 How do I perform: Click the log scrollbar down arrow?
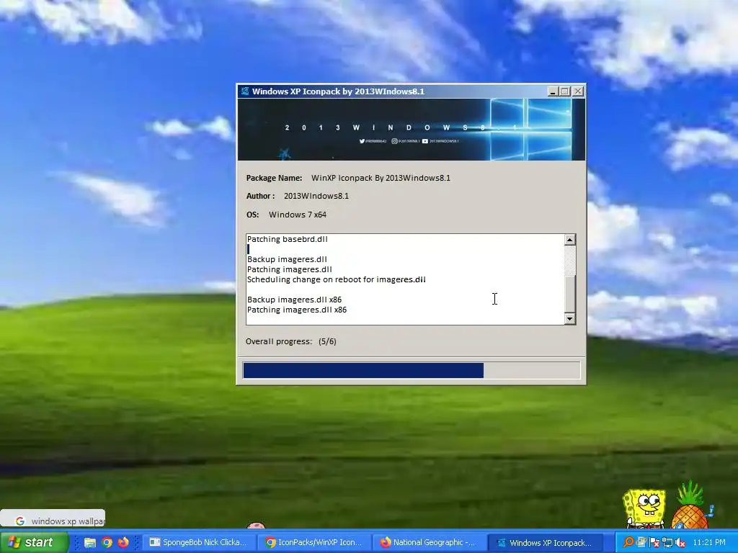click(x=569, y=319)
